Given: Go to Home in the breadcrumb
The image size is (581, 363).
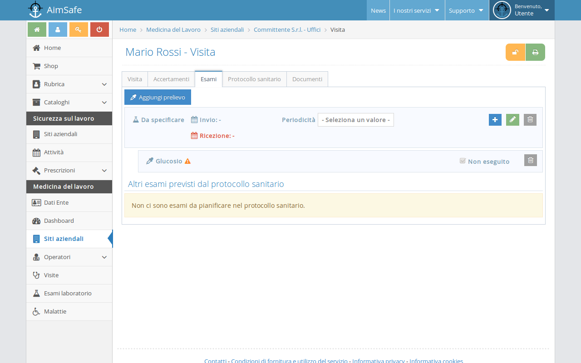Looking at the screenshot, I should (128, 29).
